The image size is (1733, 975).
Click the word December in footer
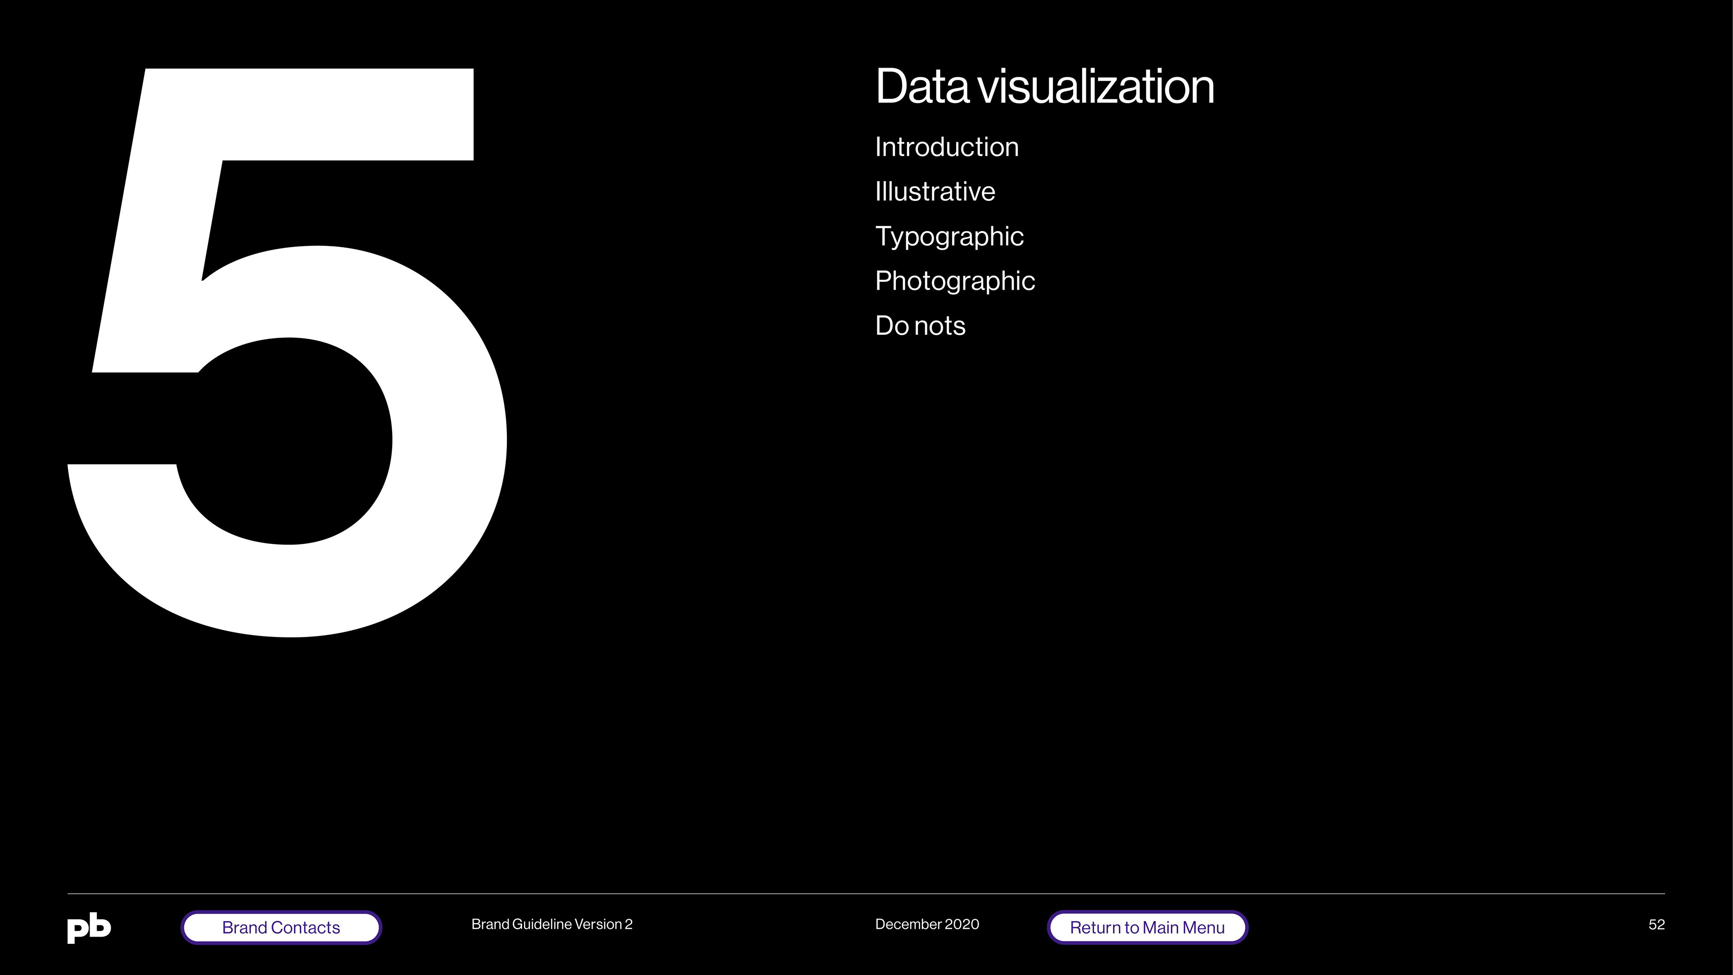click(908, 924)
